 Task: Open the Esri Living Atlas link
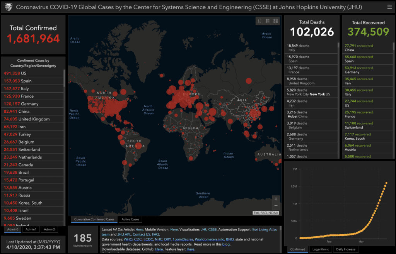click(x=265, y=230)
